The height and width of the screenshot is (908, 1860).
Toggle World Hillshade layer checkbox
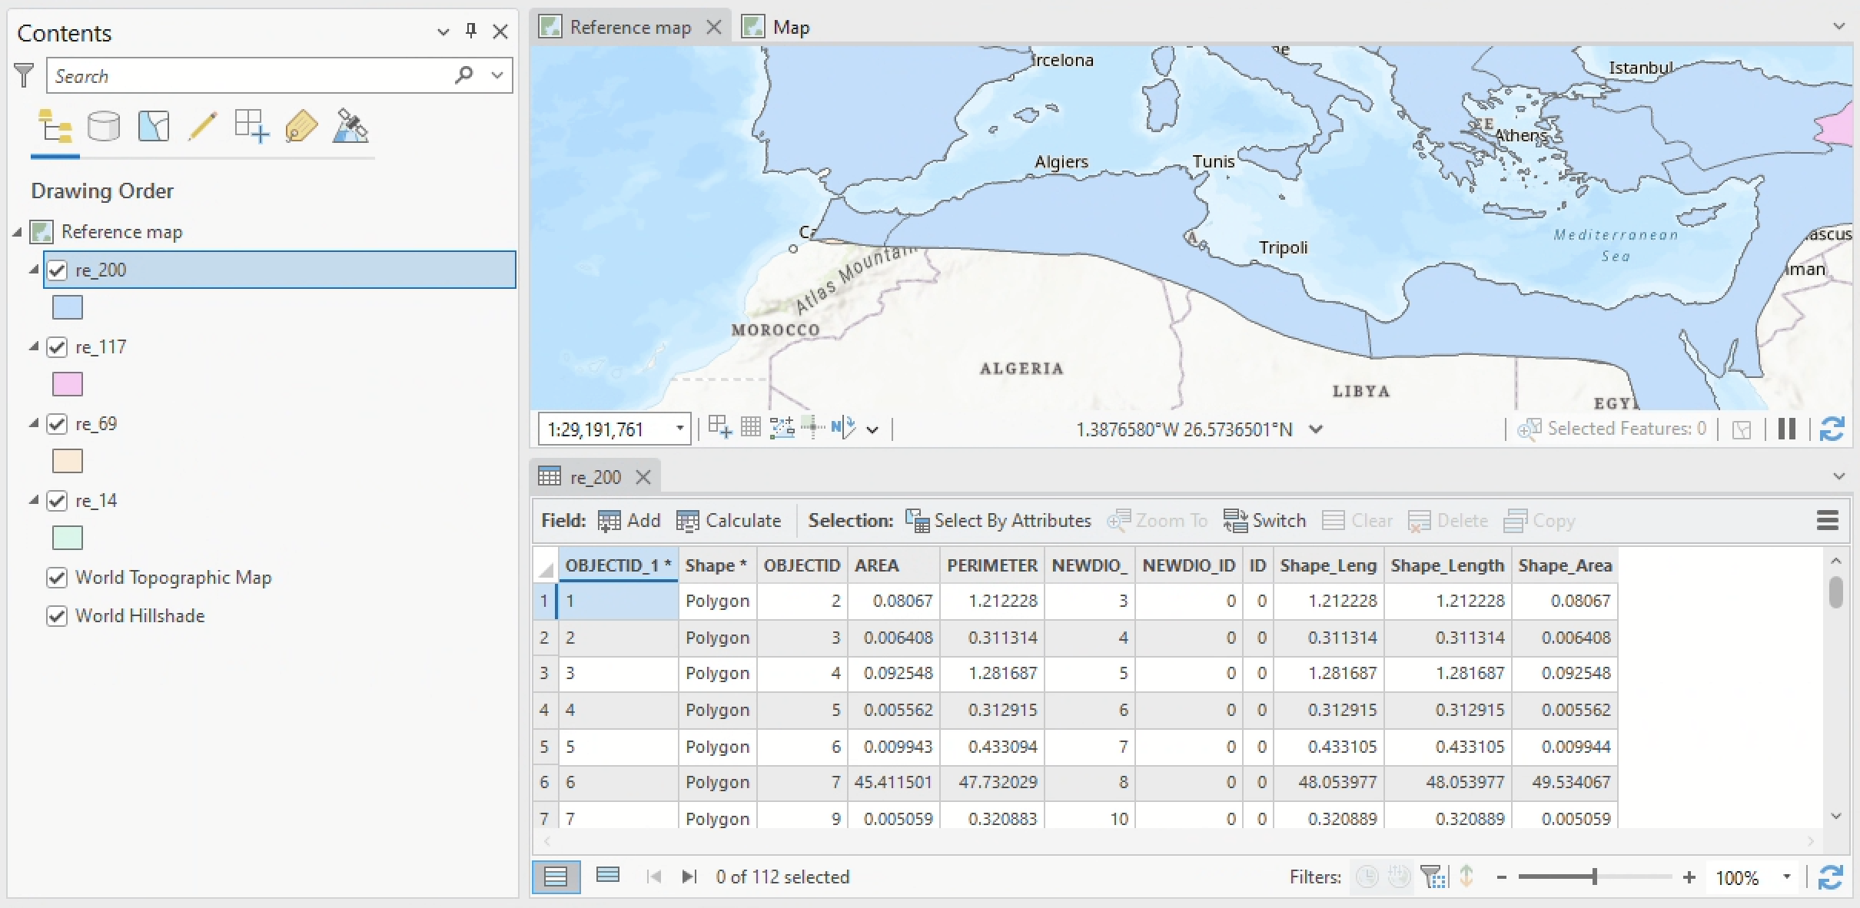pyautogui.click(x=58, y=616)
